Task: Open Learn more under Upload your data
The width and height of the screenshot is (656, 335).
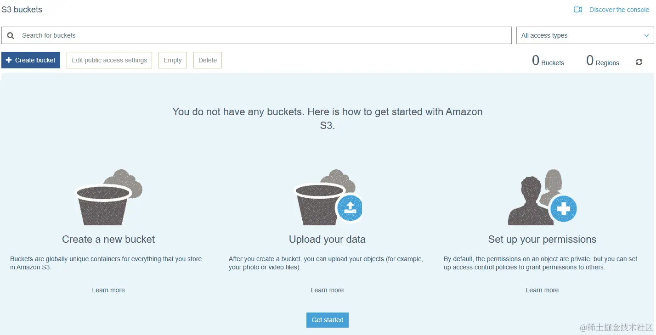Action: click(x=327, y=290)
